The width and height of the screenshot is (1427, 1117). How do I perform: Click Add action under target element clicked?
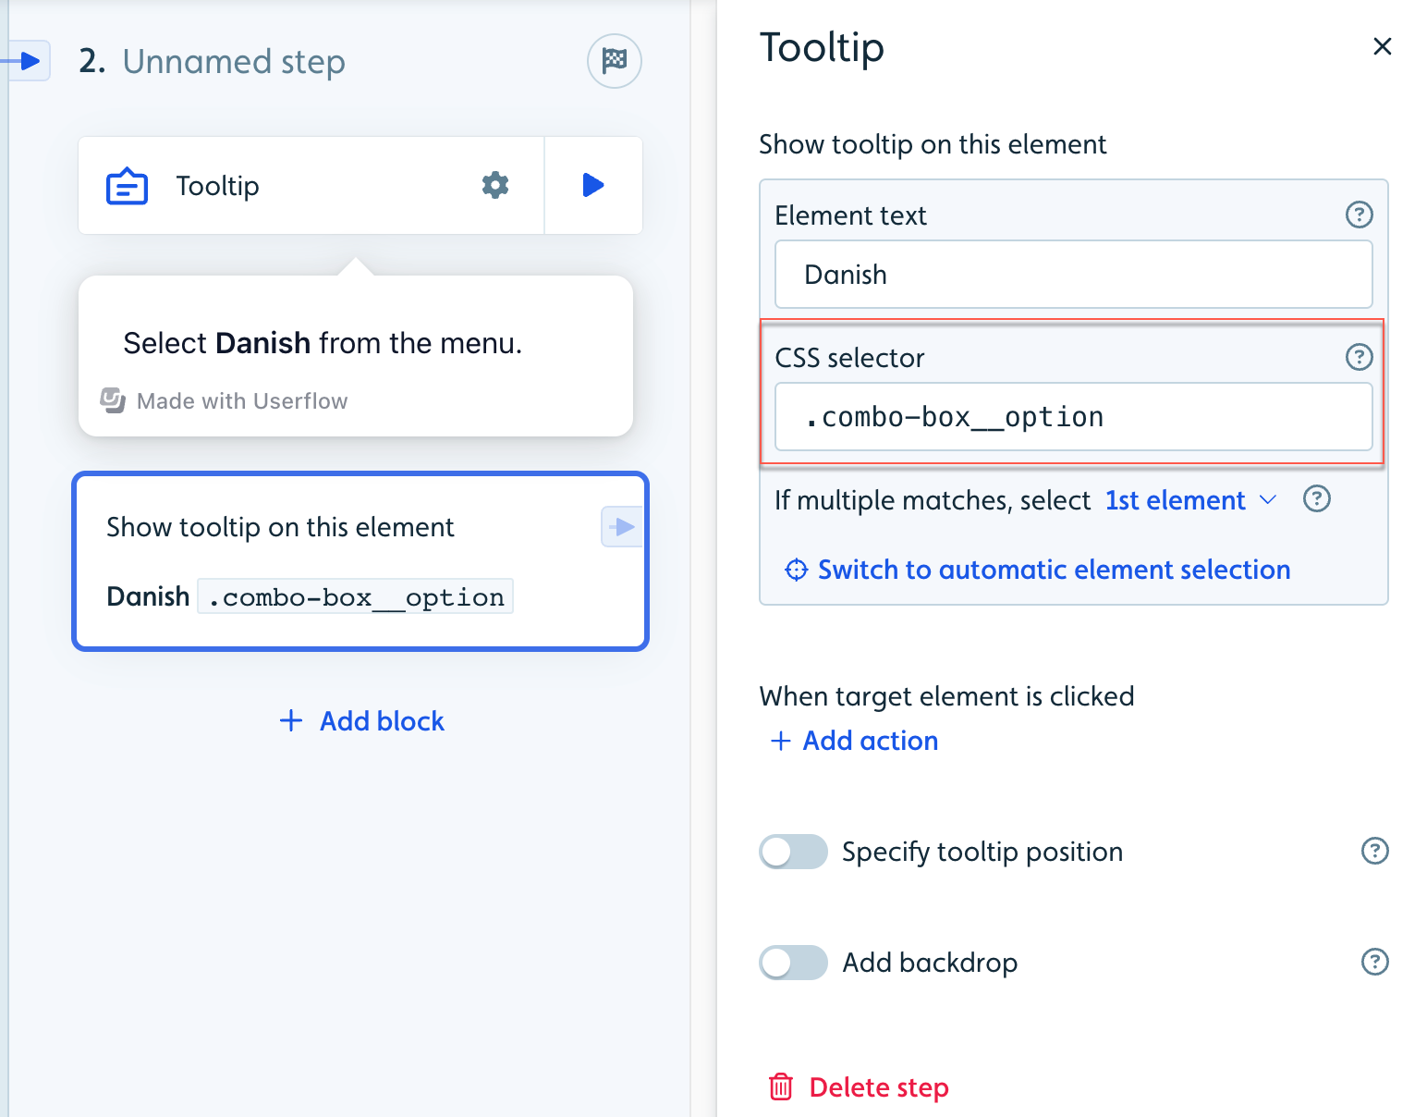pos(854,741)
